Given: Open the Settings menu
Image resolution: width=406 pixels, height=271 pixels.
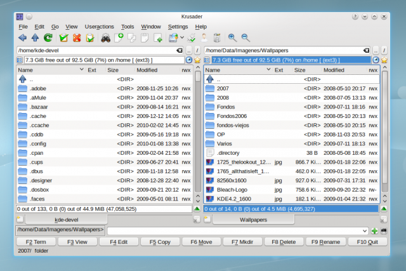Looking at the screenshot, I should (178, 27).
